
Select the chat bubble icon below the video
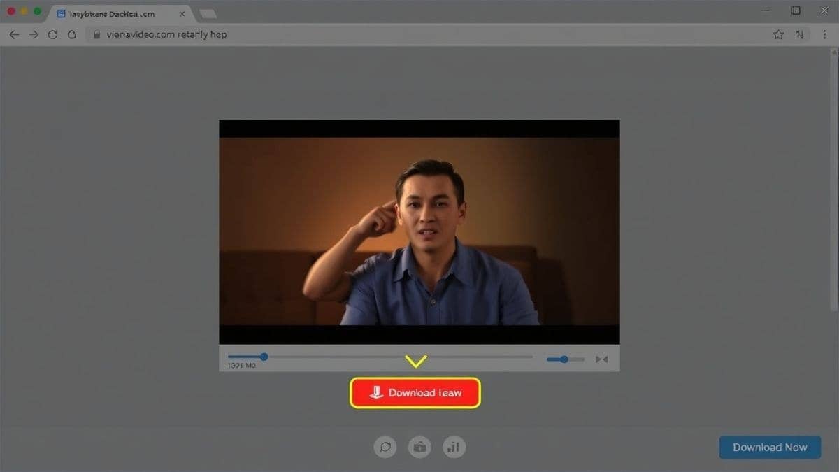pos(385,447)
